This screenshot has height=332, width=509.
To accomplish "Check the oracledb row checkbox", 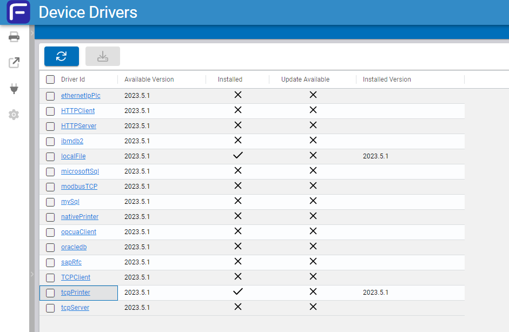I will tap(50, 248).
